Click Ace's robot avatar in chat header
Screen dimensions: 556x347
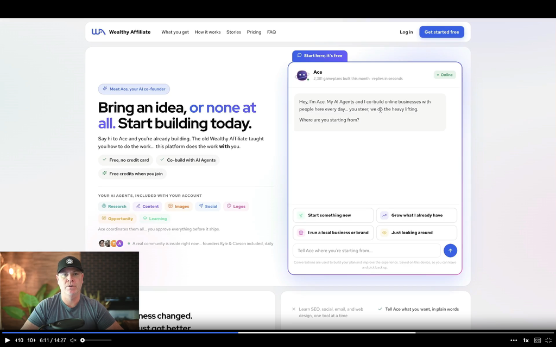[302, 75]
